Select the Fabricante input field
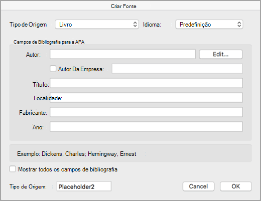This screenshot has width=261, height=201. (x=146, y=112)
